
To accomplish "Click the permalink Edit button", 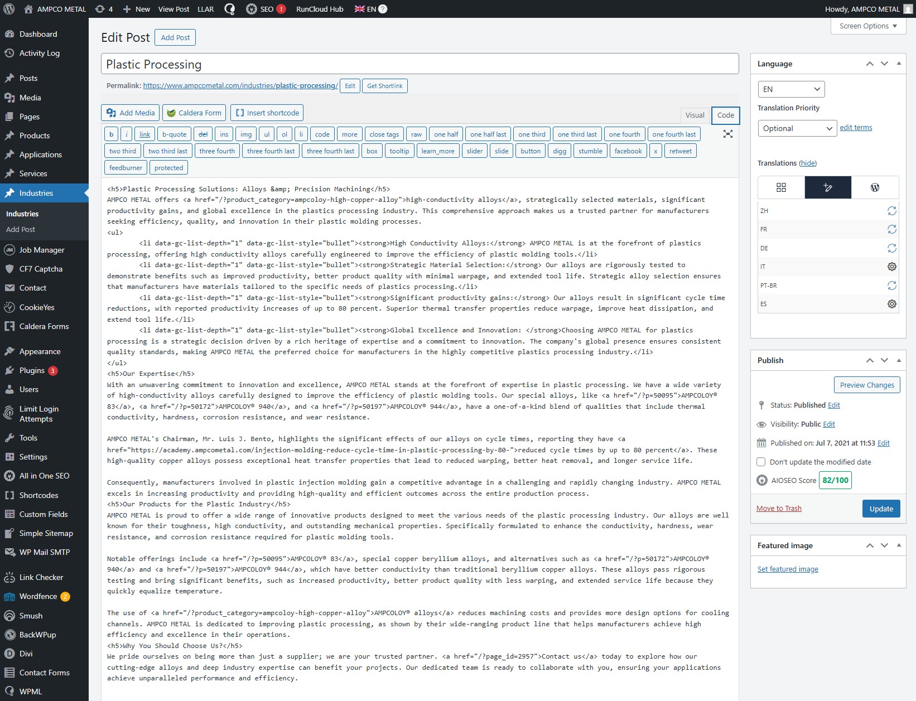I will (x=350, y=86).
